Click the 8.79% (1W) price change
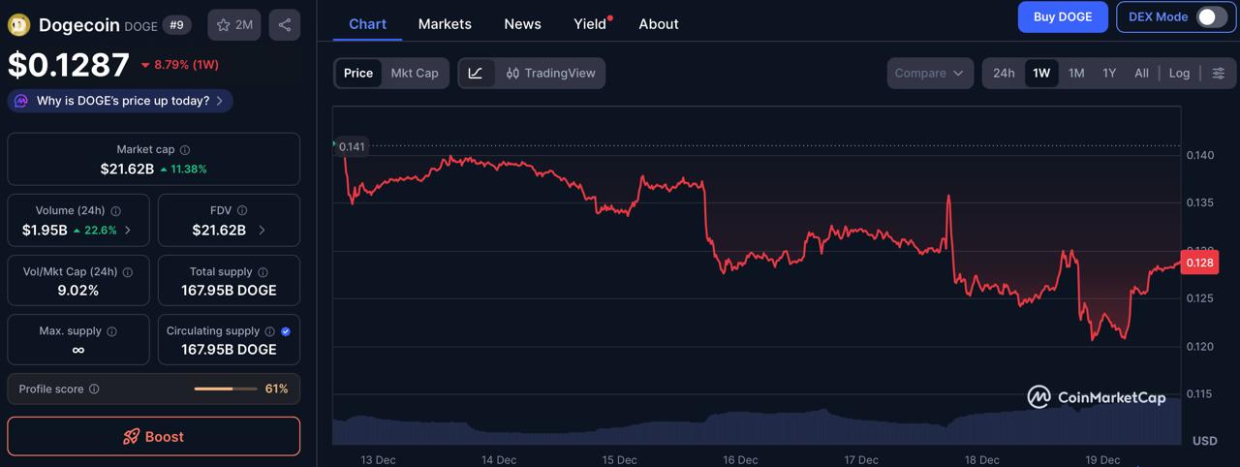 pyautogui.click(x=180, y=65)
